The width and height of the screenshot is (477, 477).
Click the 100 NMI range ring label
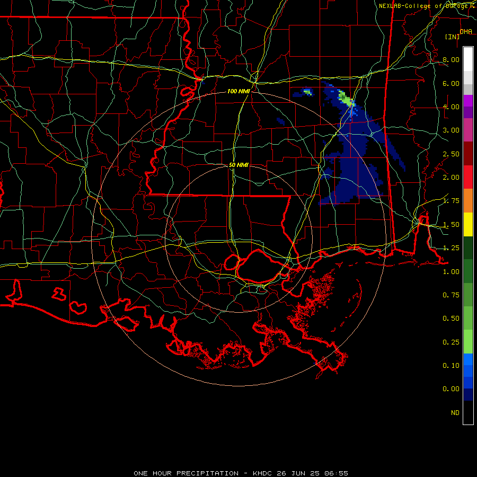(238, 91)
